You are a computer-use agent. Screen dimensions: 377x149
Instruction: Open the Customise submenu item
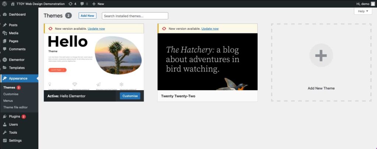pos(11,94)
